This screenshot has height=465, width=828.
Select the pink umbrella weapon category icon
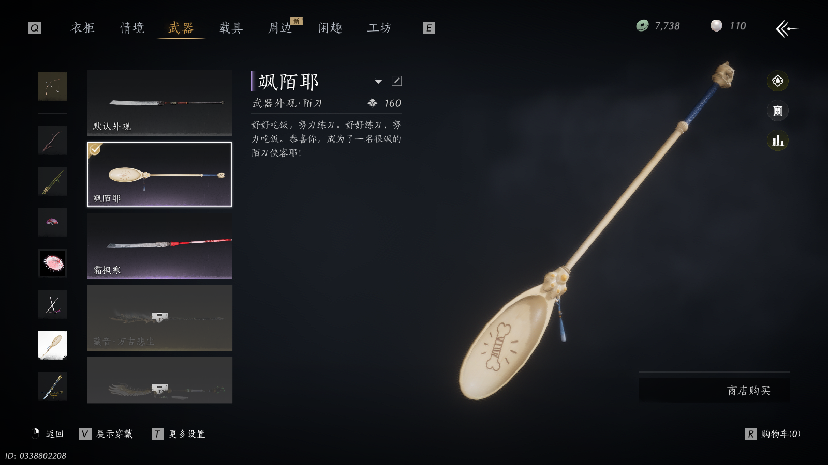coord(52,263)
